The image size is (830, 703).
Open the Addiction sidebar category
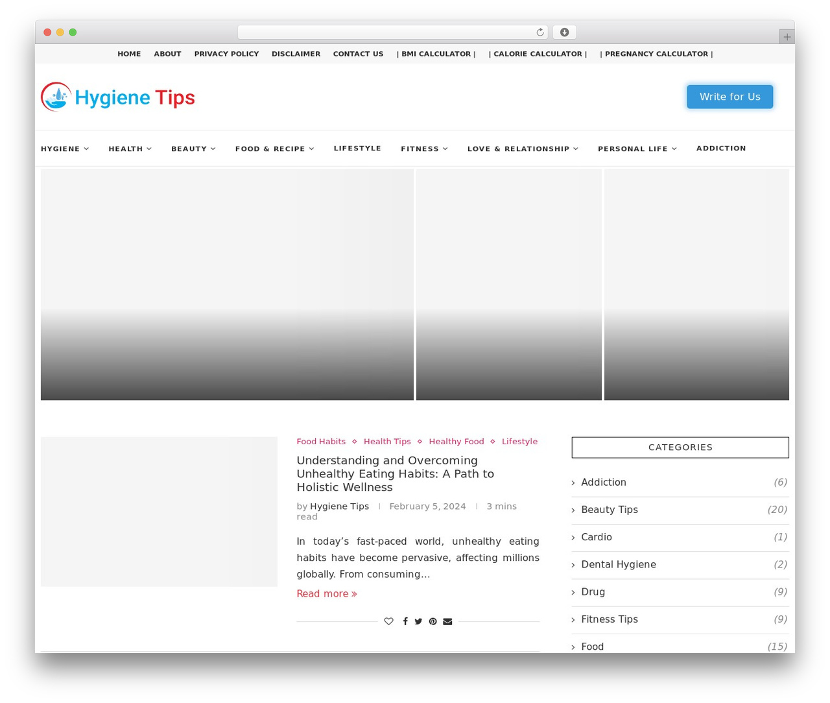pos(604,483)
